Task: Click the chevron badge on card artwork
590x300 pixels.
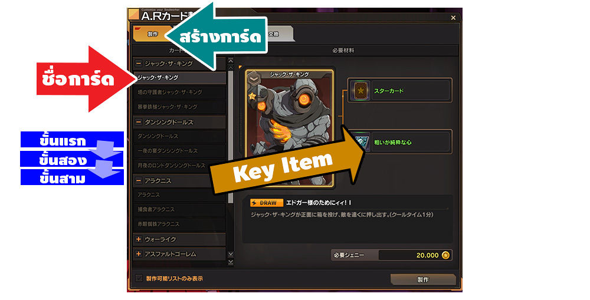Action: point(254,78)
